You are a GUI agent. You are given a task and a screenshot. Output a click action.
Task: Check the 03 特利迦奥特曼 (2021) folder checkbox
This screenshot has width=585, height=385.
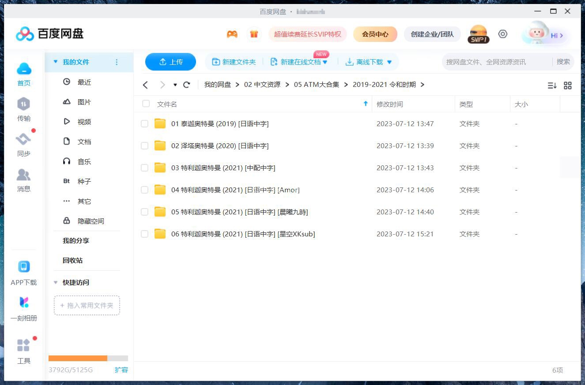tap(144, 168)
